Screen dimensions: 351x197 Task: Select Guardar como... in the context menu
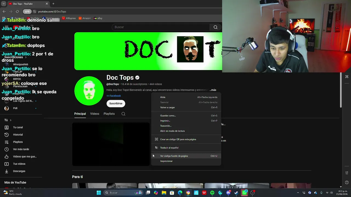point(186,116)
